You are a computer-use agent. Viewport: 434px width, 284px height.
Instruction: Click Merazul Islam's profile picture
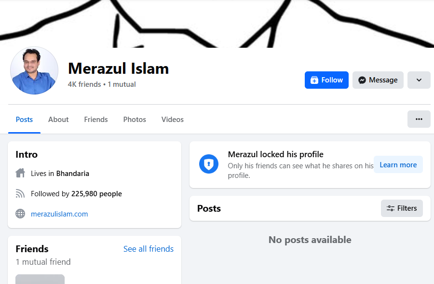[34, 70]
